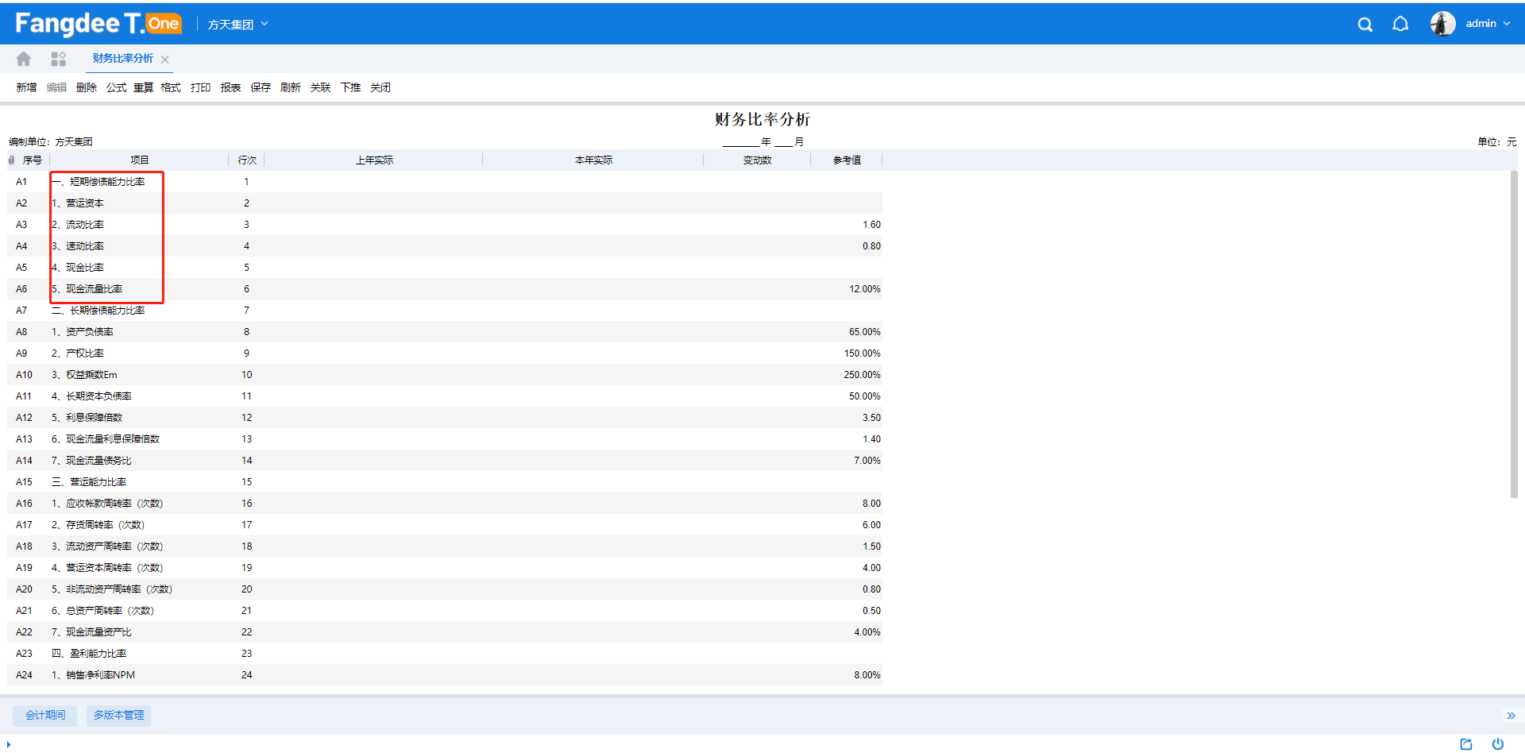
Task: Select the 1、资产负债率 row
Action: [445, 332]
